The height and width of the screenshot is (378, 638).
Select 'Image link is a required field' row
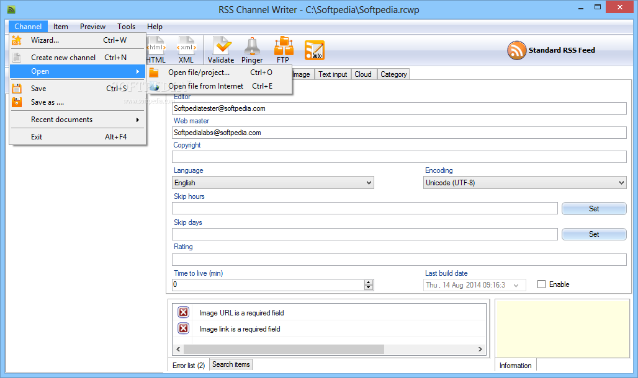click(x=329, y=328)
